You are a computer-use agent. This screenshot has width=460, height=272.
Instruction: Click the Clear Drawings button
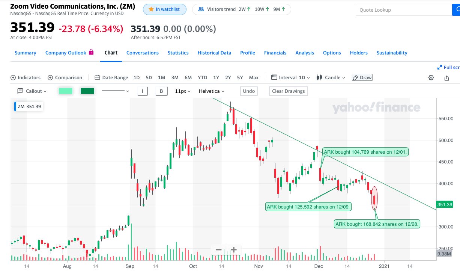288,91
